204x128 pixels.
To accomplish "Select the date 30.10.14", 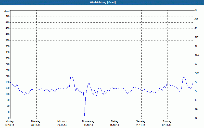I will (x=88, y=125).
